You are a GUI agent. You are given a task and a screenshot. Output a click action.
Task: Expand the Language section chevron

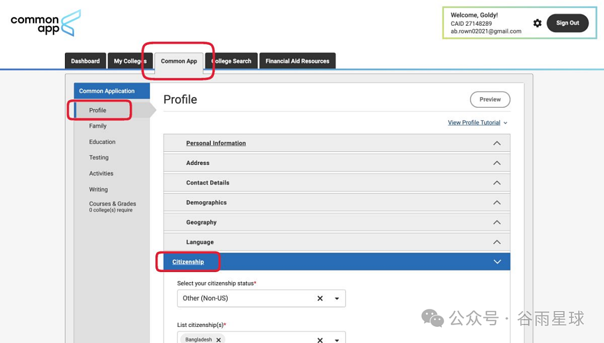[x=497, y=242]
